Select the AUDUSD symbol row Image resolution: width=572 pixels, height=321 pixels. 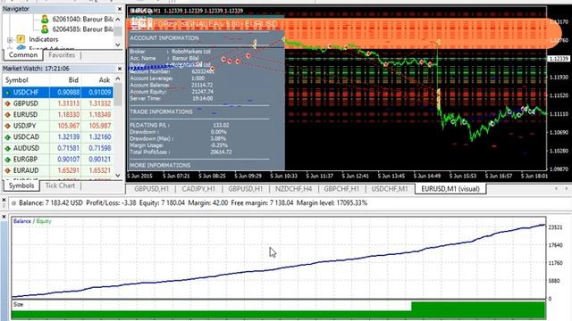click(57, 148)
